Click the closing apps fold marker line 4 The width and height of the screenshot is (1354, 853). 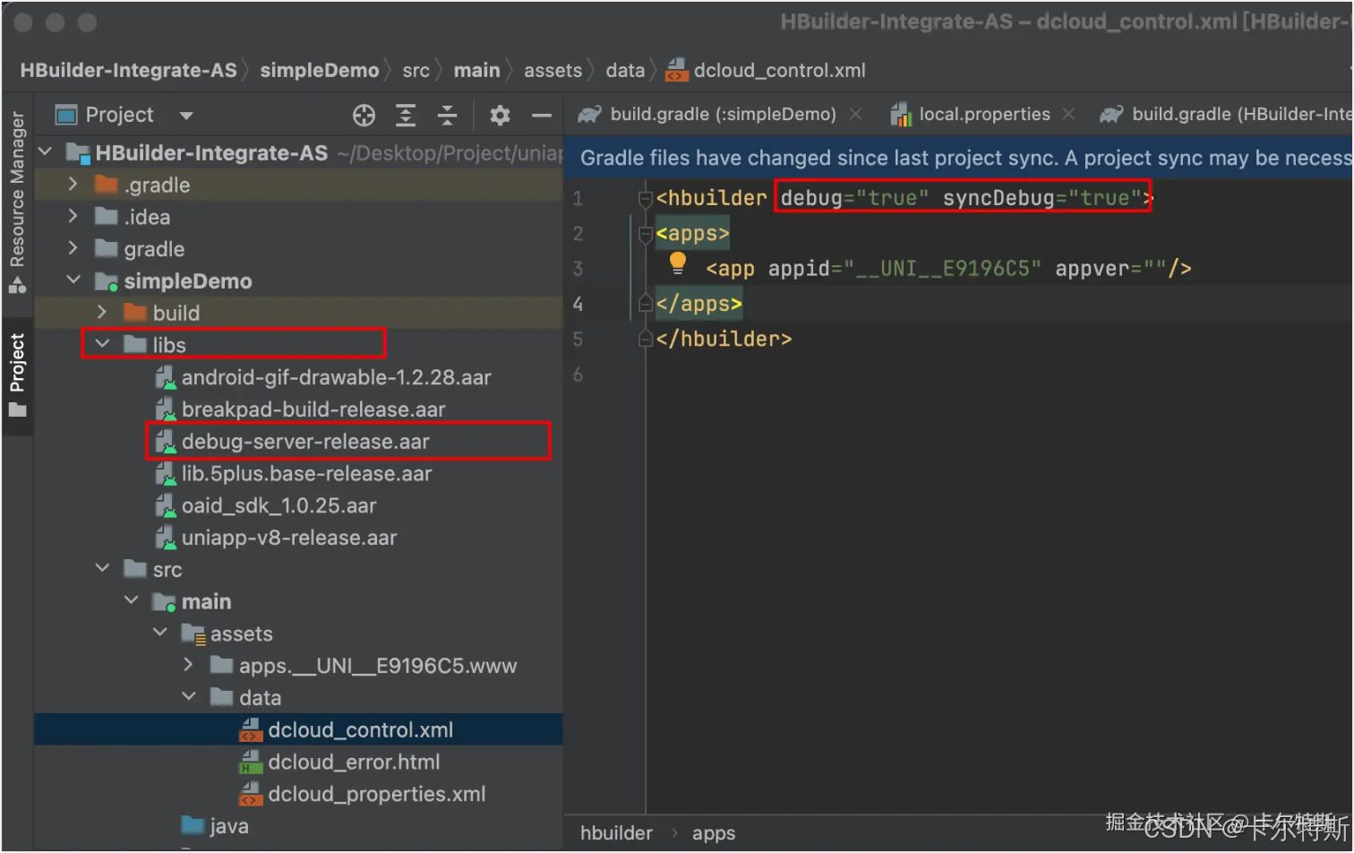coord(646,304)
